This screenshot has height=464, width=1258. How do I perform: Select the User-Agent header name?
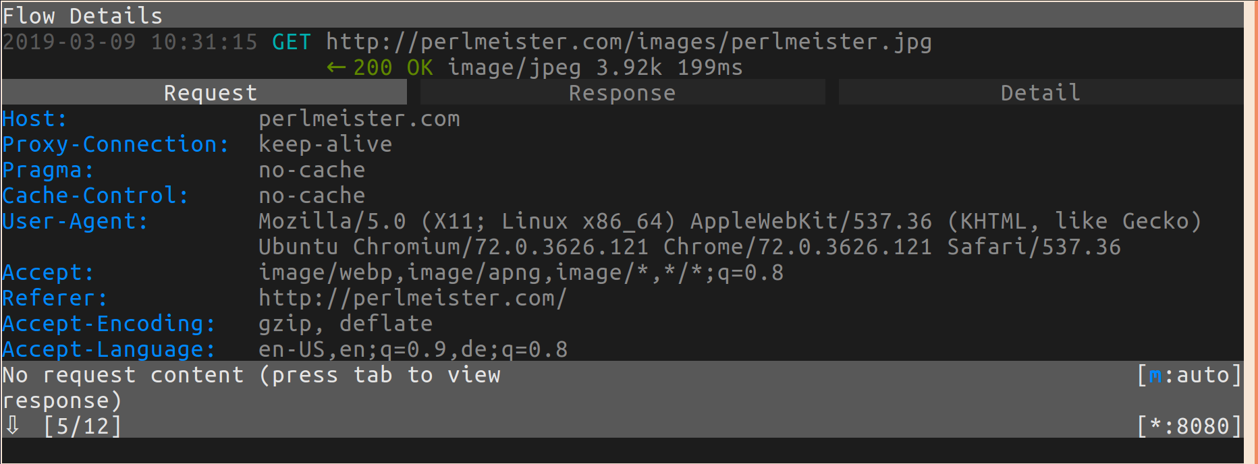point(75,221)
